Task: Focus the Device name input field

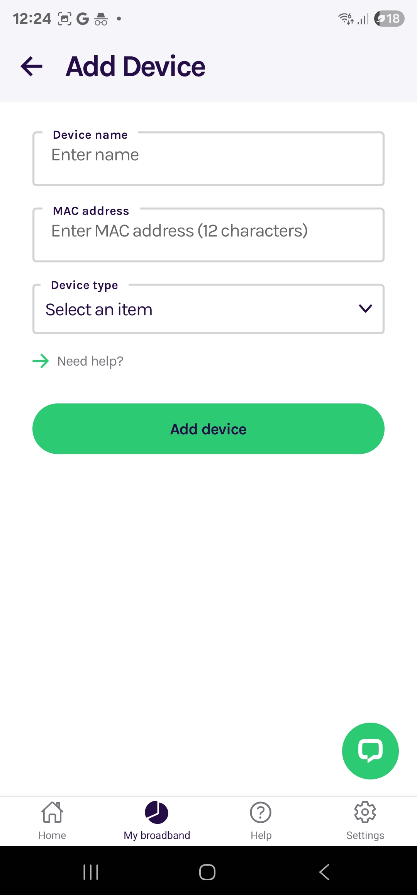Action: coord(208,159)
